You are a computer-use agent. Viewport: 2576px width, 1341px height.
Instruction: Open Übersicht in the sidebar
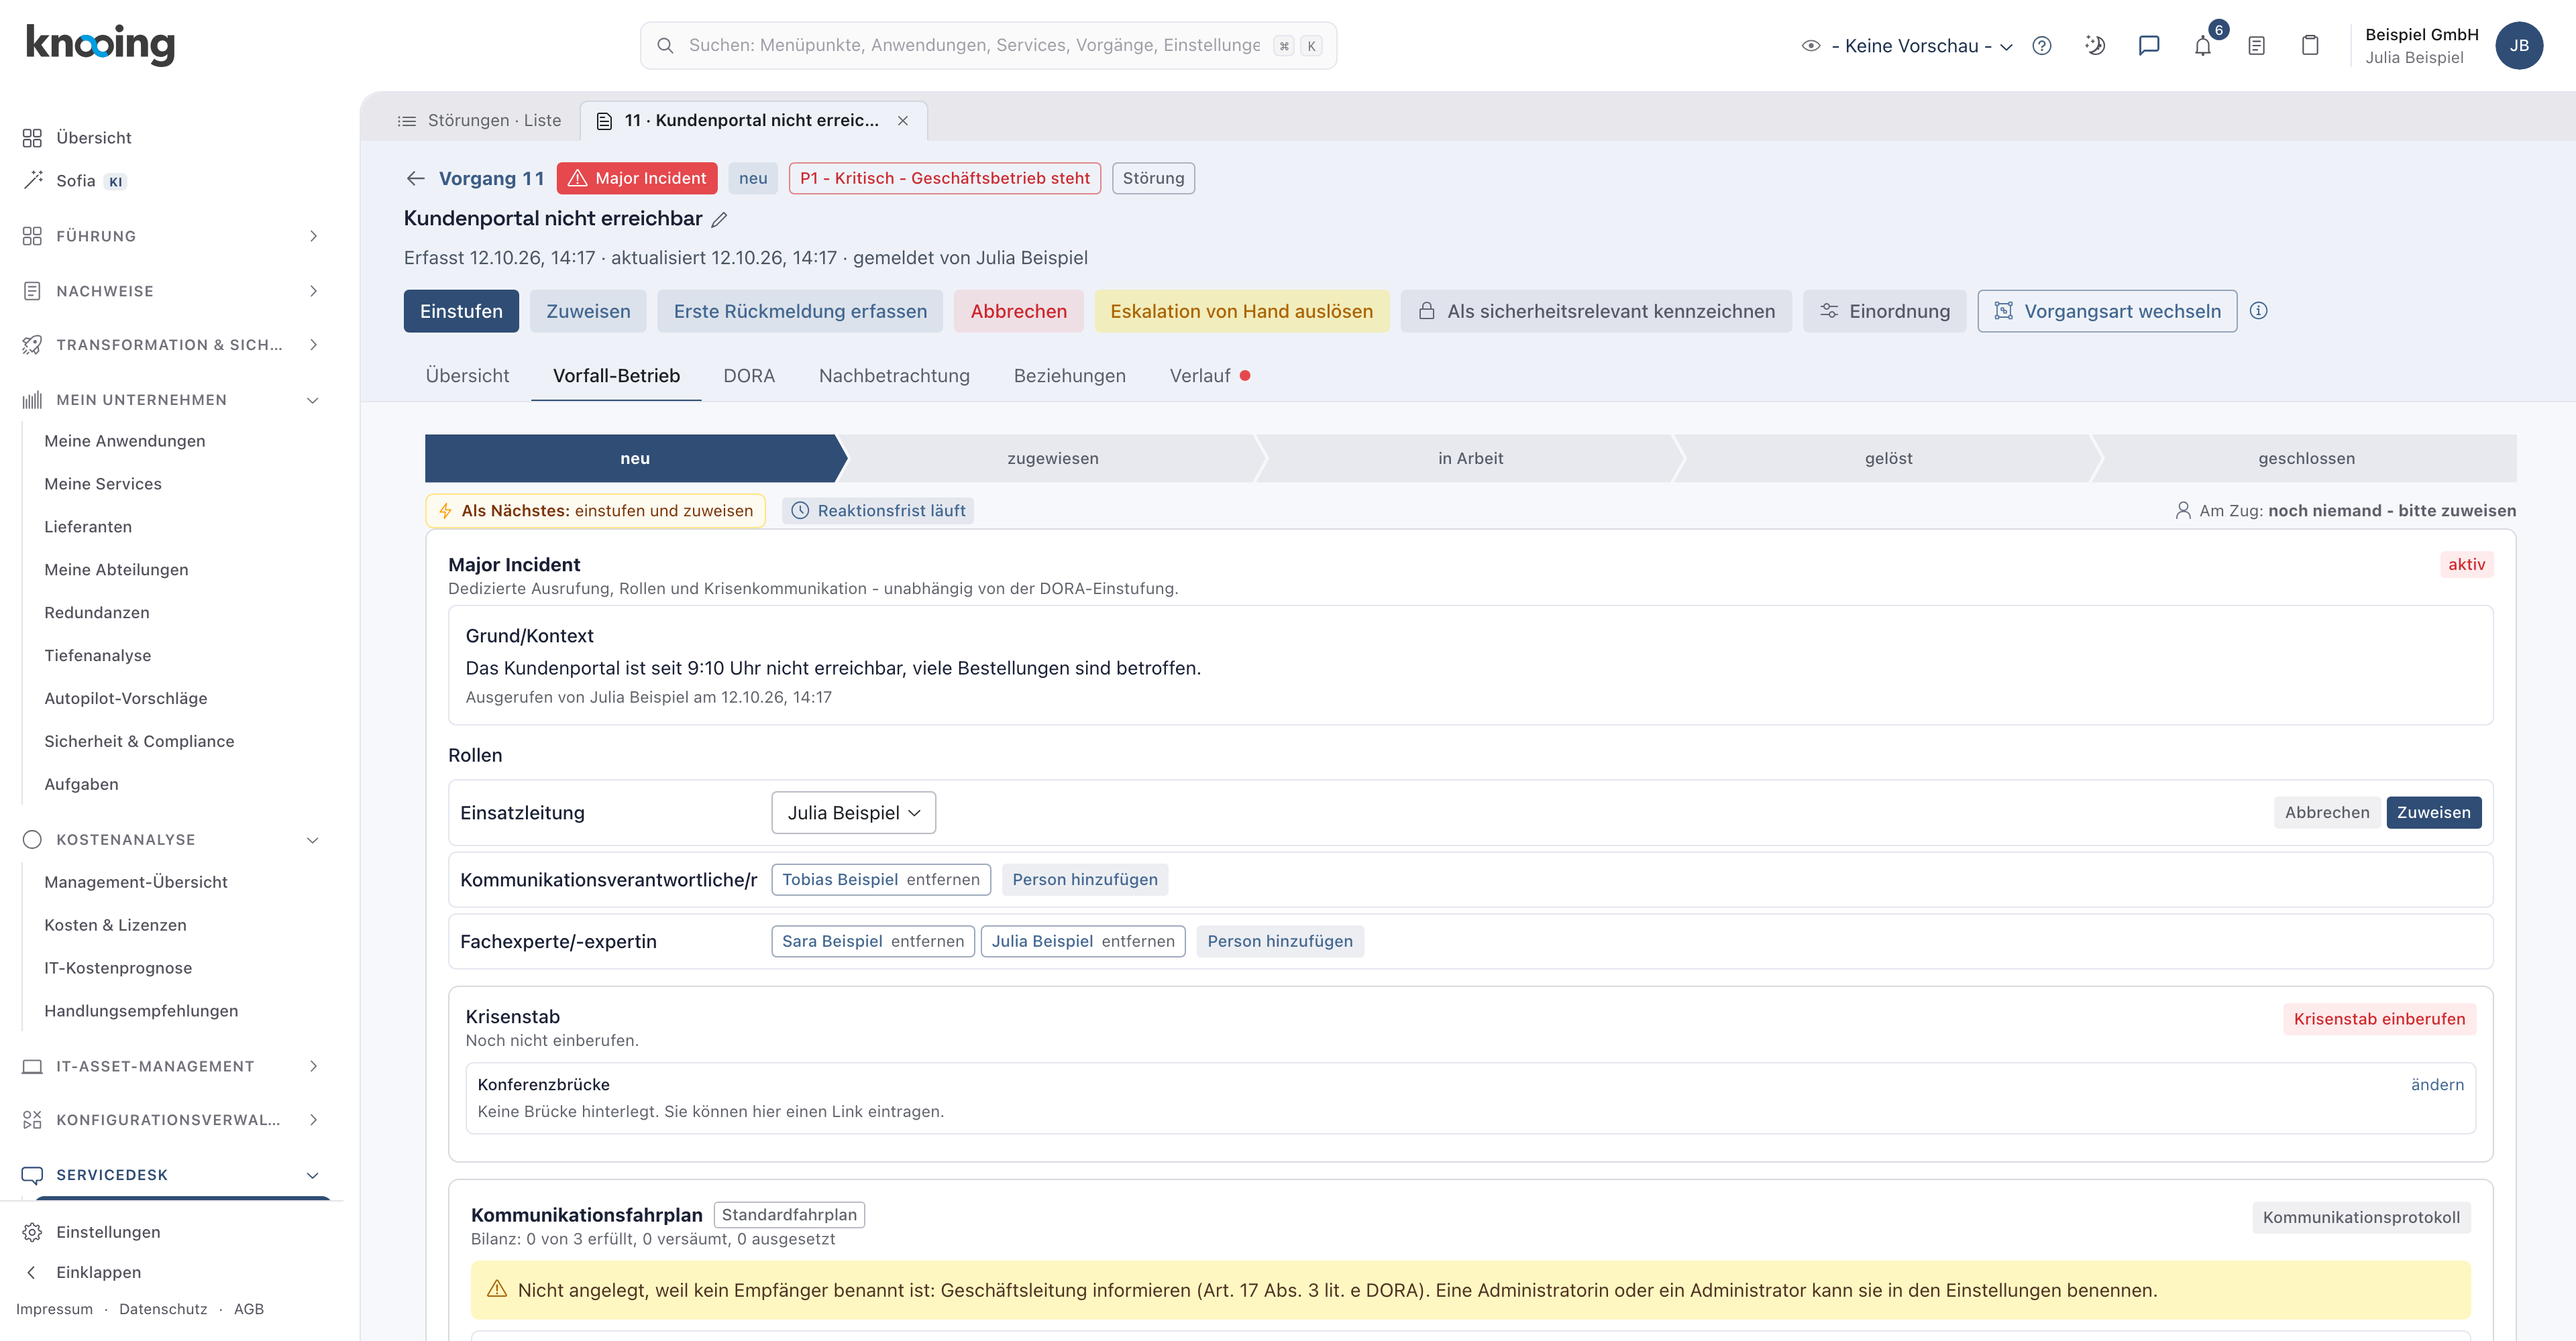(78, 138)
